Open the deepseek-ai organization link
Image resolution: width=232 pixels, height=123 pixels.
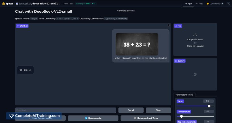25,4
